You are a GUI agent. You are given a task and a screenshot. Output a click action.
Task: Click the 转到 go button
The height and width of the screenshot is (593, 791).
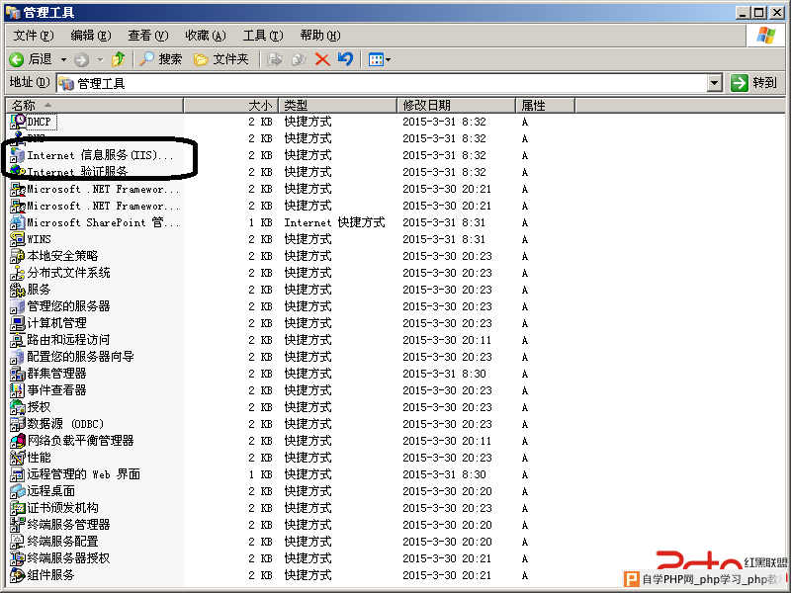click(753, 83)
